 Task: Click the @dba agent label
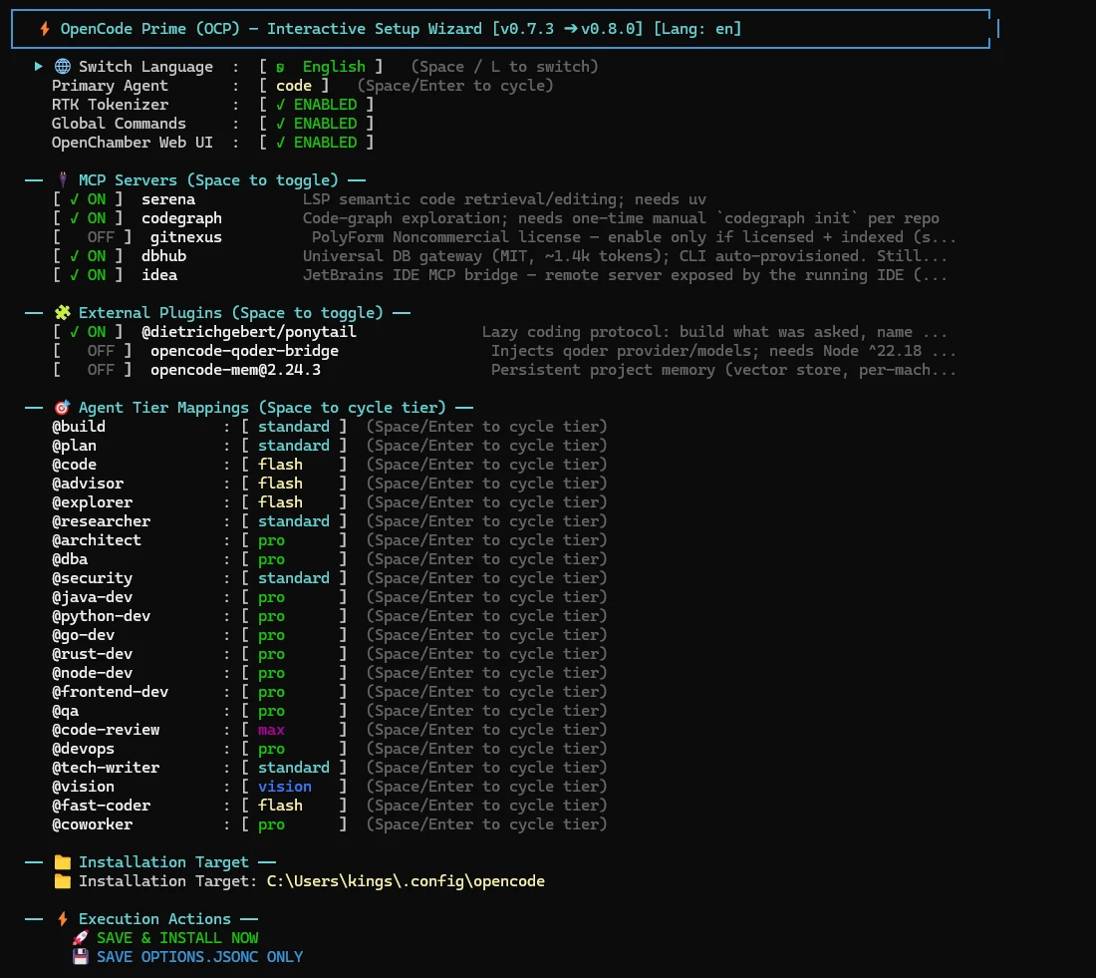[70, 559]
